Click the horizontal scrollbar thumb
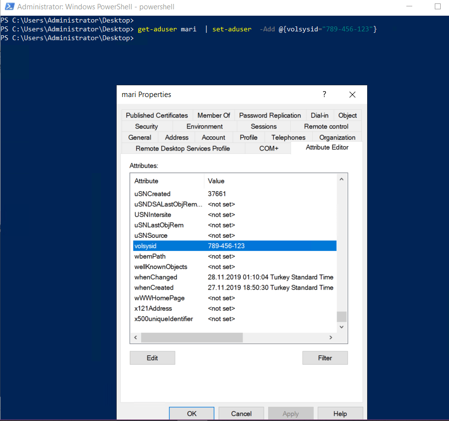The width and height of the screenshot is (449, 421). (x=192, y=338)
